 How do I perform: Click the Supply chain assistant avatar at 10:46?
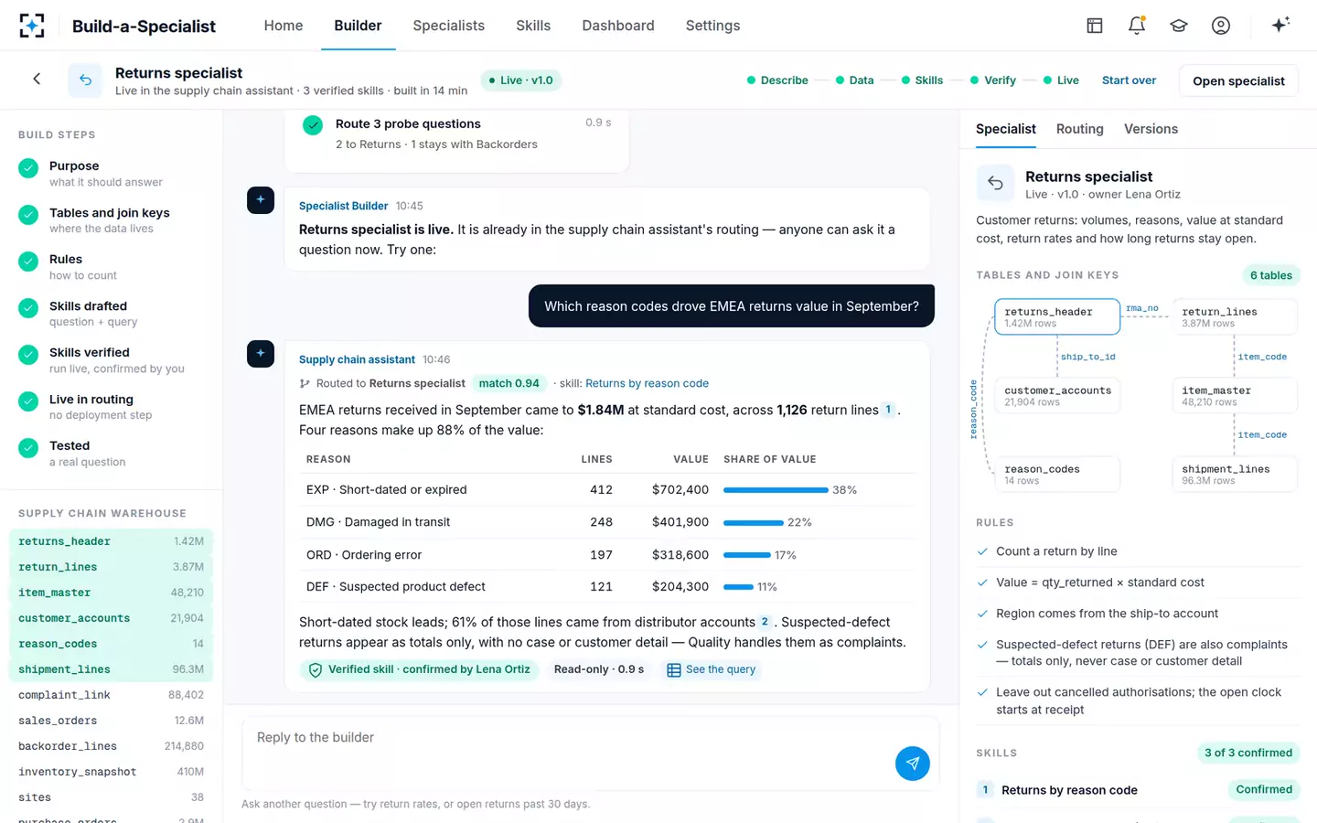pyautogui.click(x=261, y=354)
